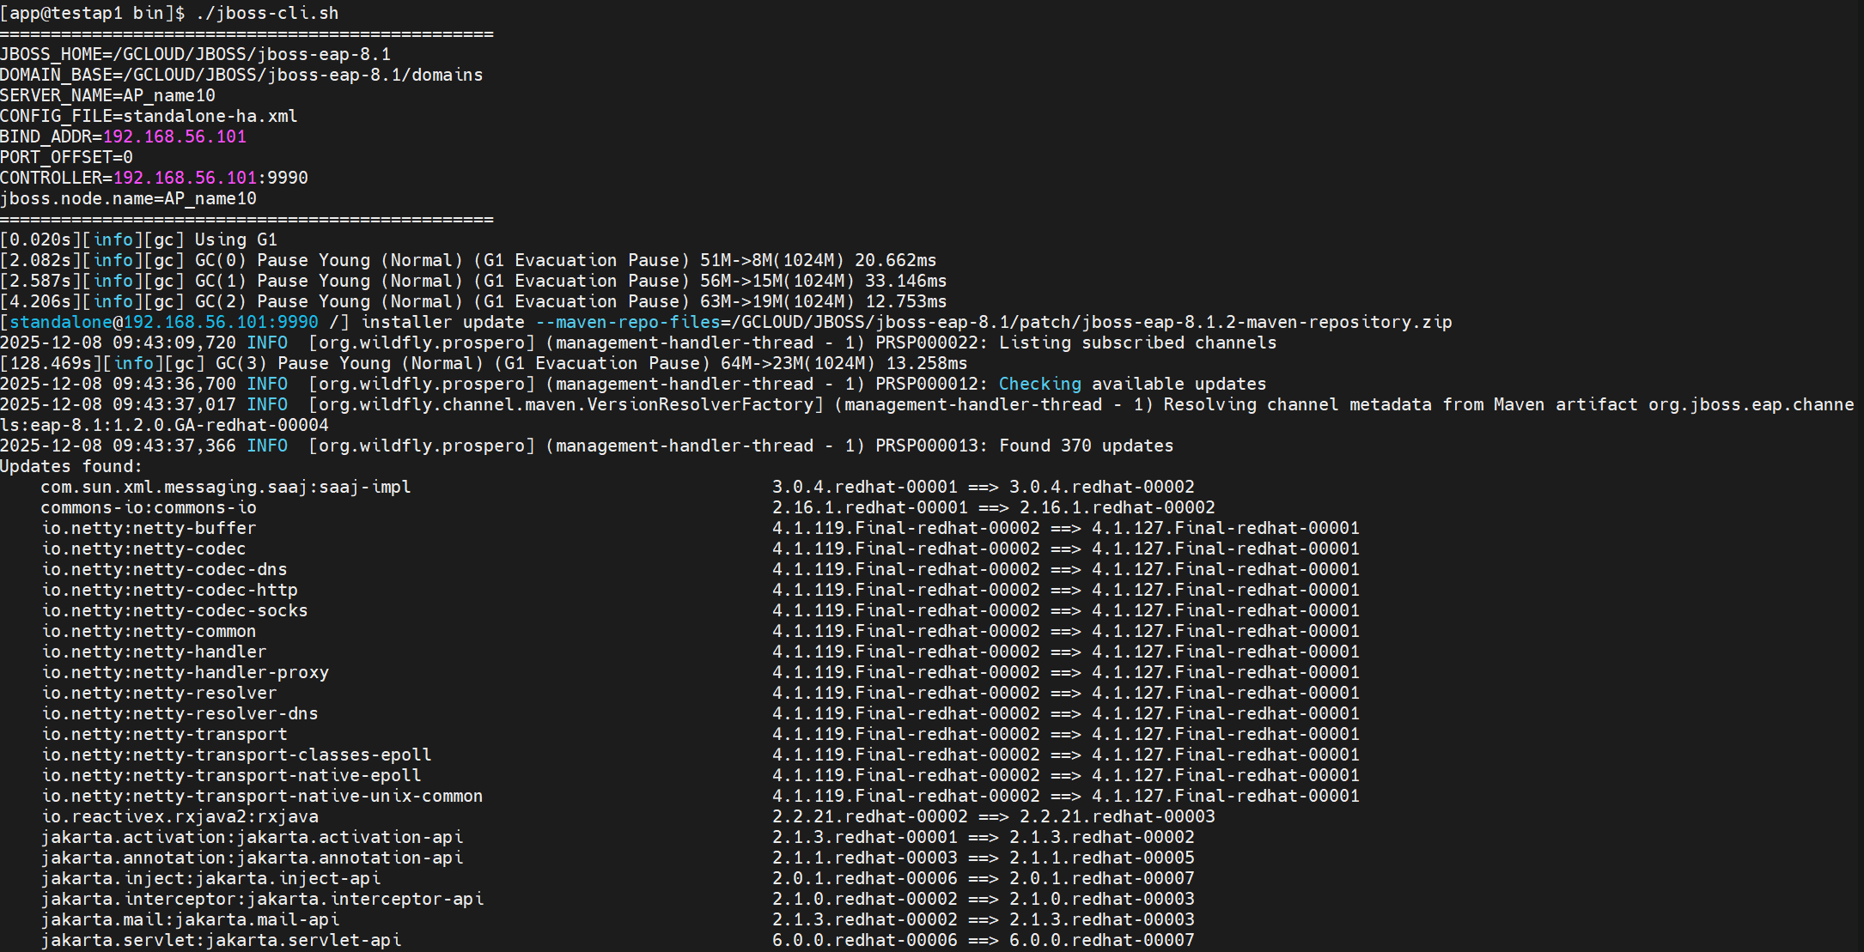
Task: Click the com.sun.xml.messaging.saaj:saaj-impl entry
Action: [x=225, y=487]
